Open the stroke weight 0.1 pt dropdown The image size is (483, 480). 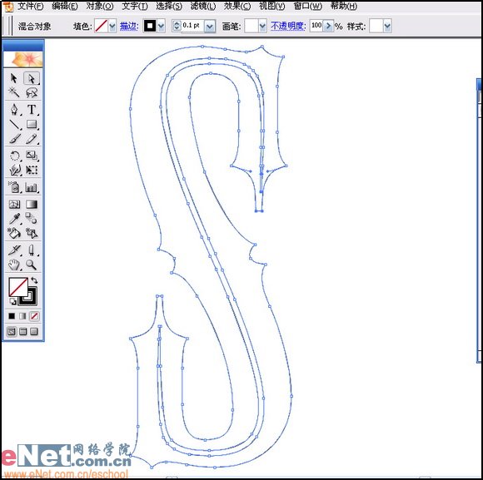(x=210, y=27)
